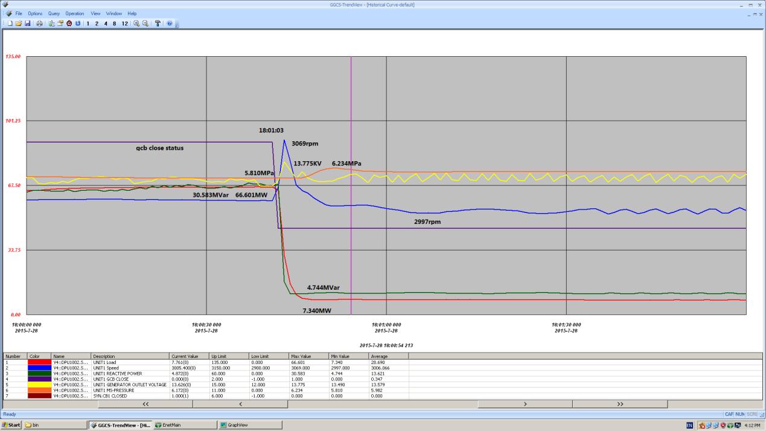Set the time span to 1

click(88, 23)
